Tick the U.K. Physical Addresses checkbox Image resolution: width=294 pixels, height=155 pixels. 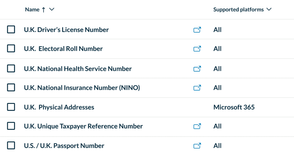coord(11,107)
